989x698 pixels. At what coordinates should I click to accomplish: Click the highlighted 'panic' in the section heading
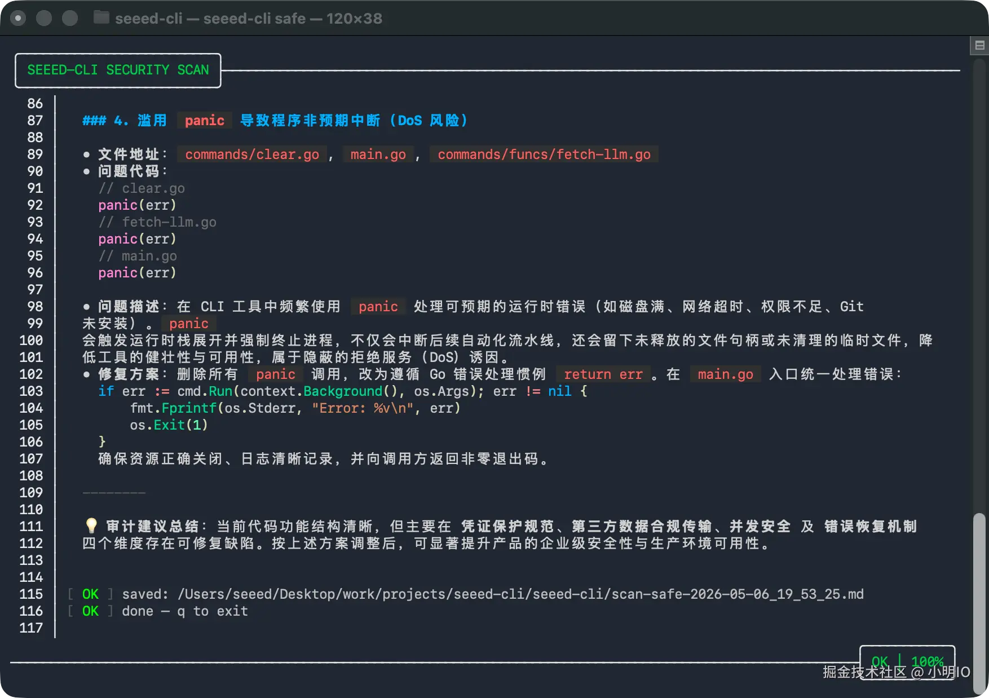[x=205, y=121]
